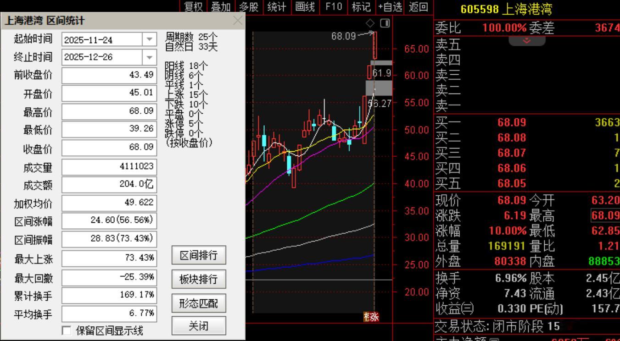The width and height of the screenshot is (620, 341).
Task: Click the 买一 bid price 68.09
Action: (x=512, y=122)
